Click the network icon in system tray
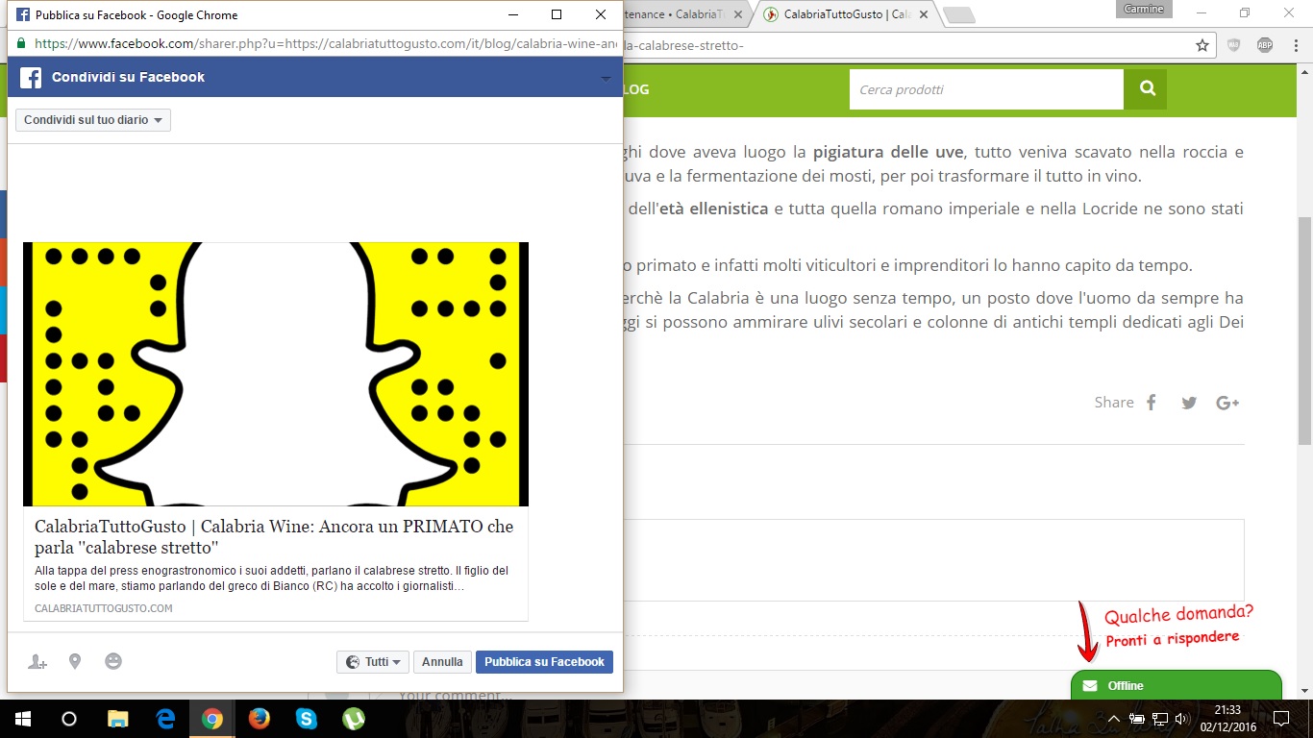Image resolution: width=1313 pixels, height=738 pixels. pyautogui.click(x=1160, y=719)
